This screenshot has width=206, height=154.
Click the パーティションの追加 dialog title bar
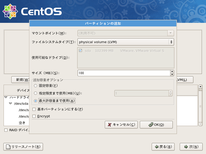coord(103,23)
